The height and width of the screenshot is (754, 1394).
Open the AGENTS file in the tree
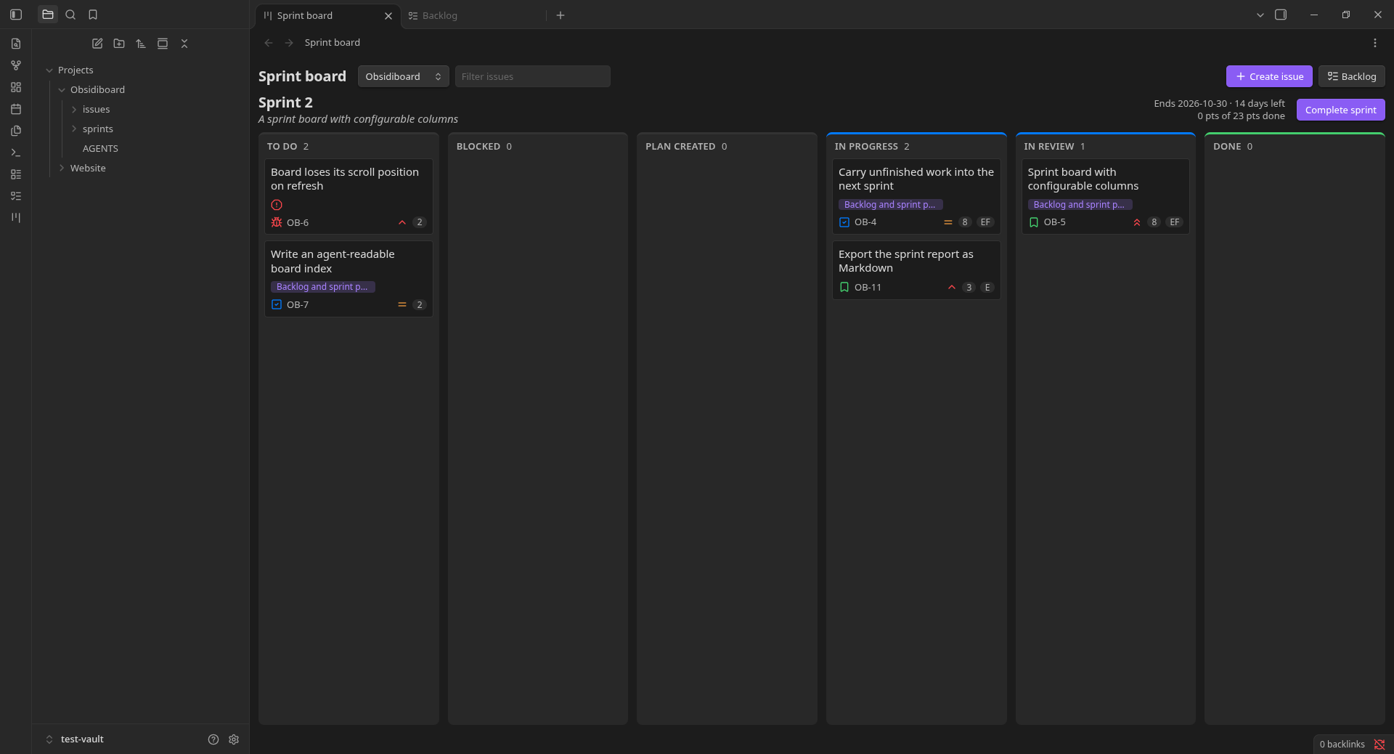[100, 149]
